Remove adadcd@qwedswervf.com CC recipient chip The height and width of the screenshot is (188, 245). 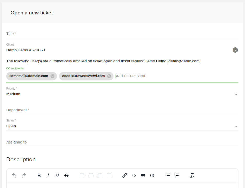coord(109,76)
